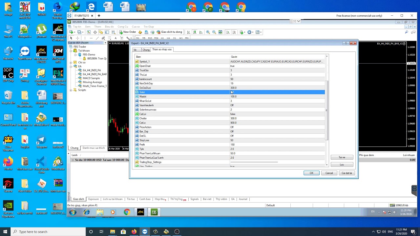
Task: Open the 'Lich su tai khoan' terminal tab
Action: pos(113,199)
